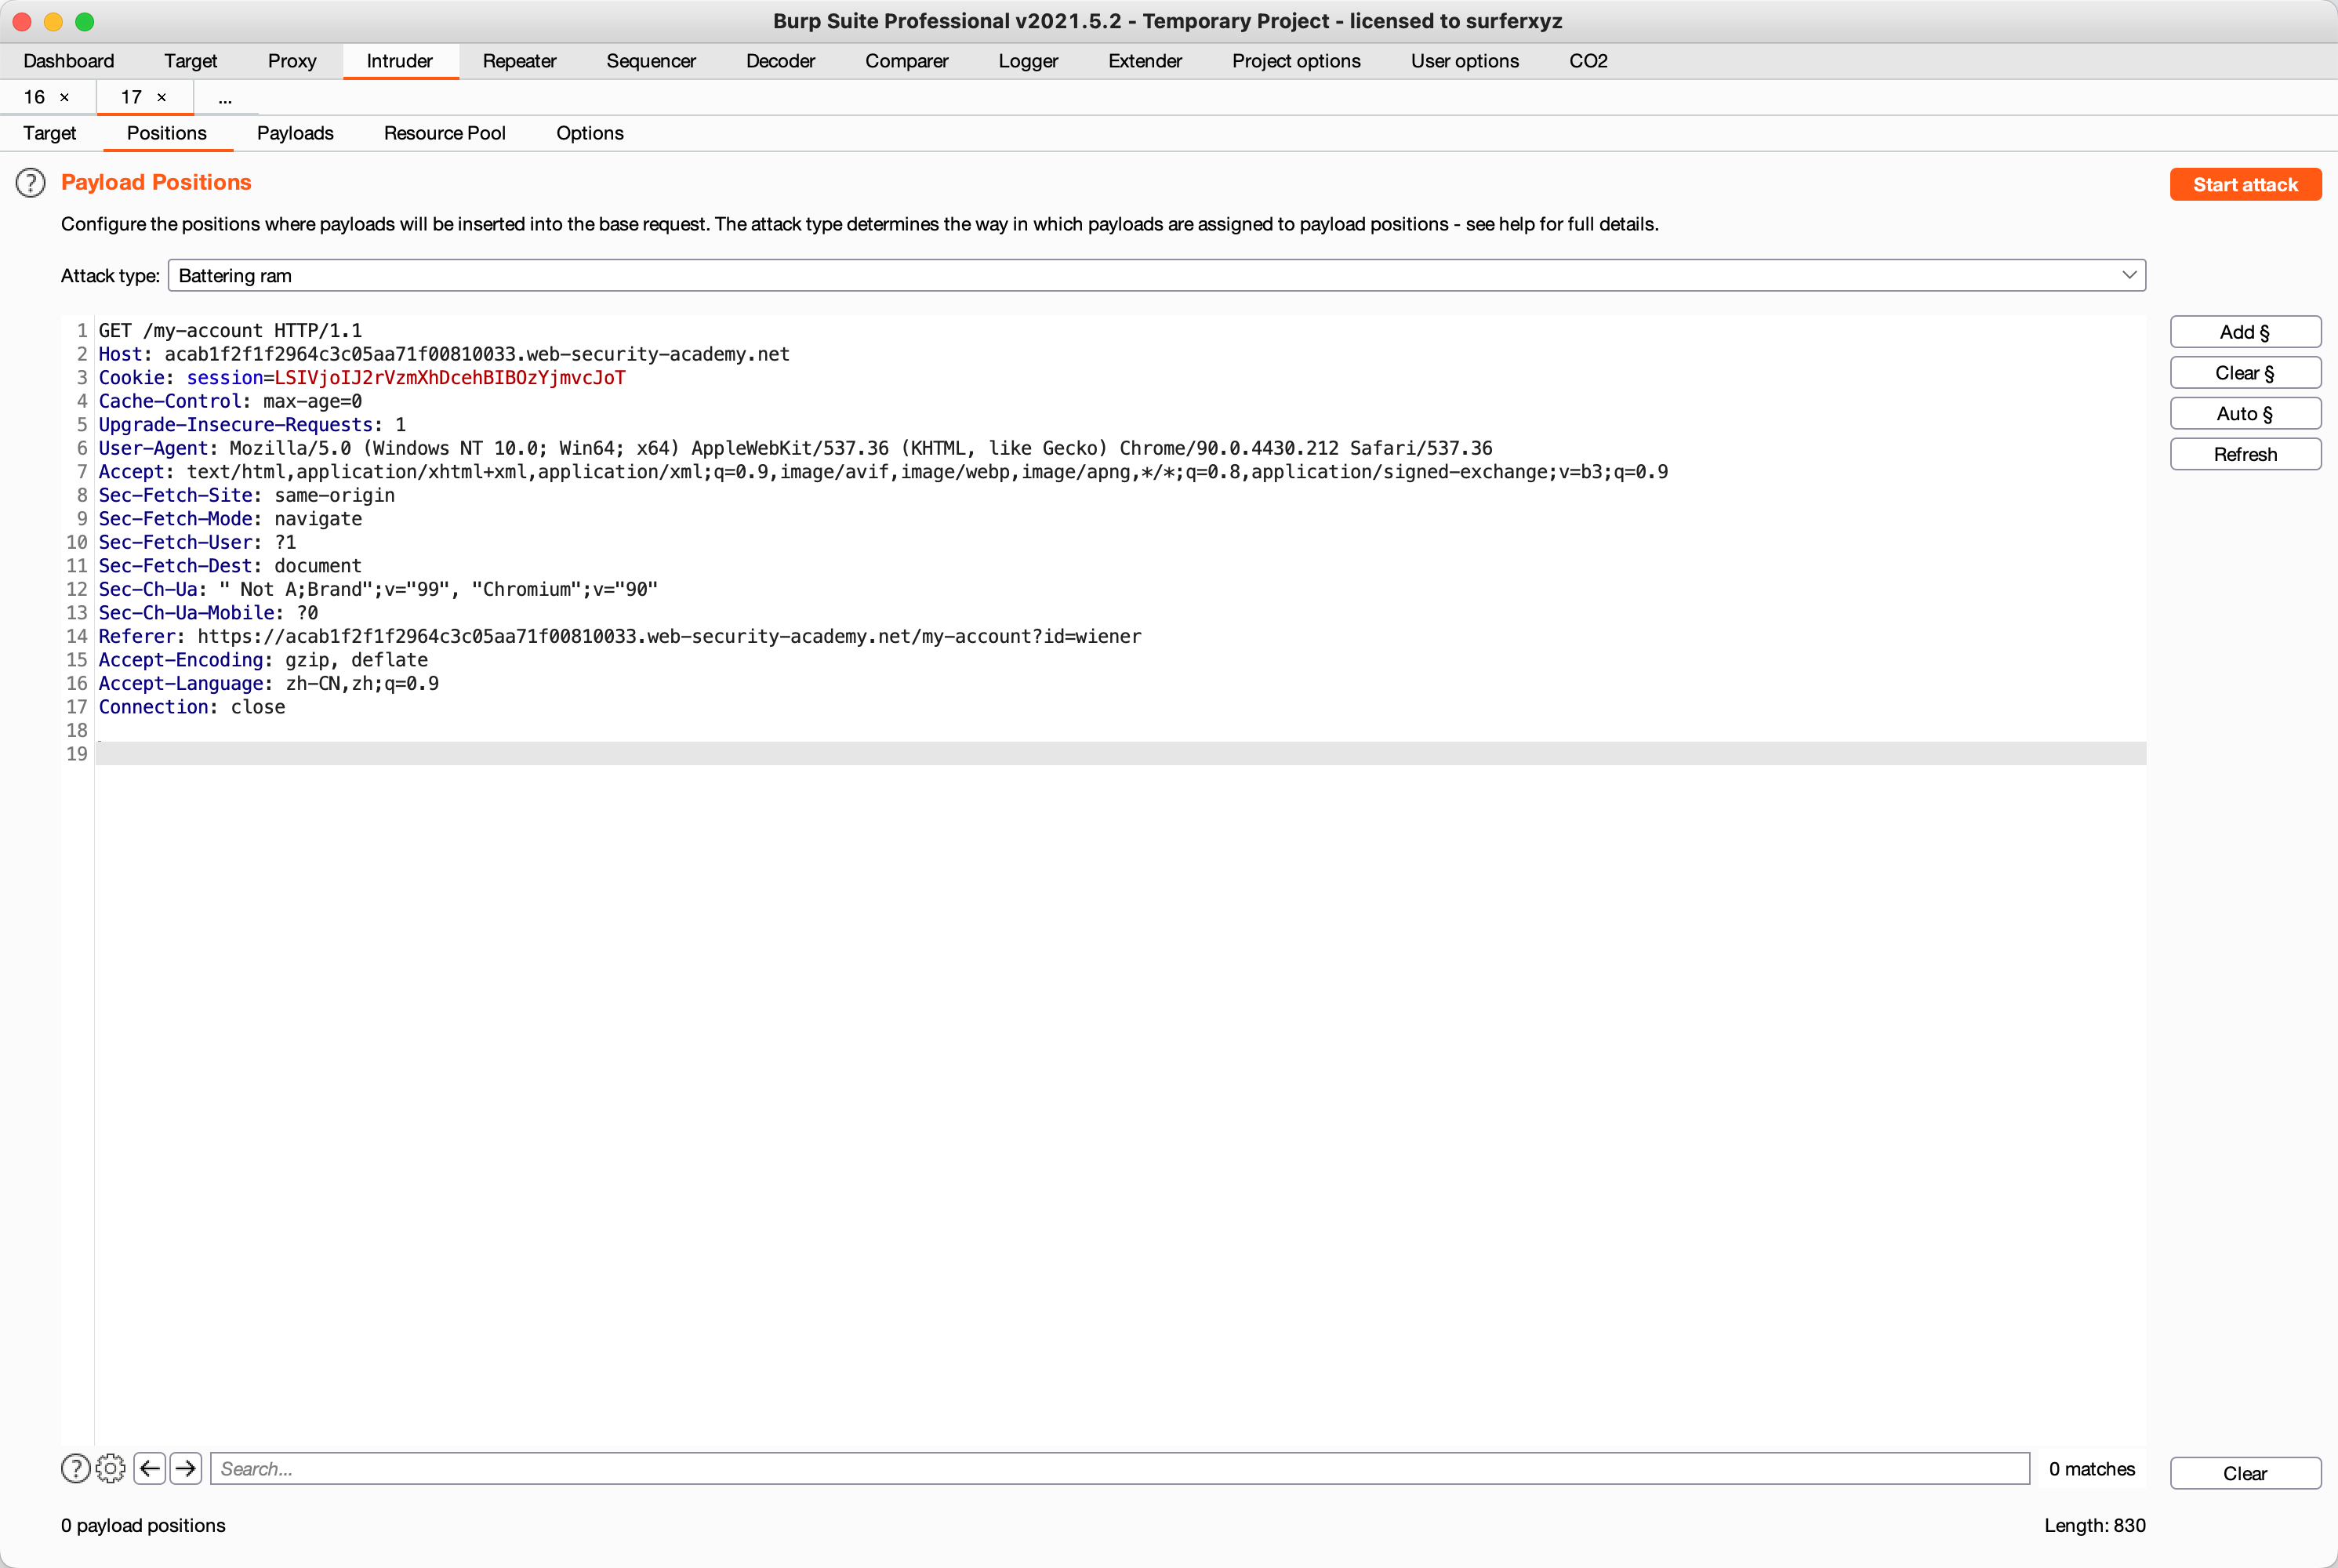Close Intruder tab 17
The height and width of the screenshot is (1568, 2338).
coord(162,97)
